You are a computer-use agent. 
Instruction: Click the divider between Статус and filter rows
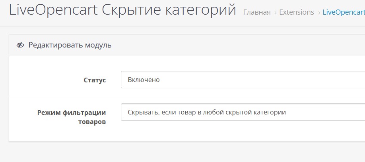click(187, 96)
